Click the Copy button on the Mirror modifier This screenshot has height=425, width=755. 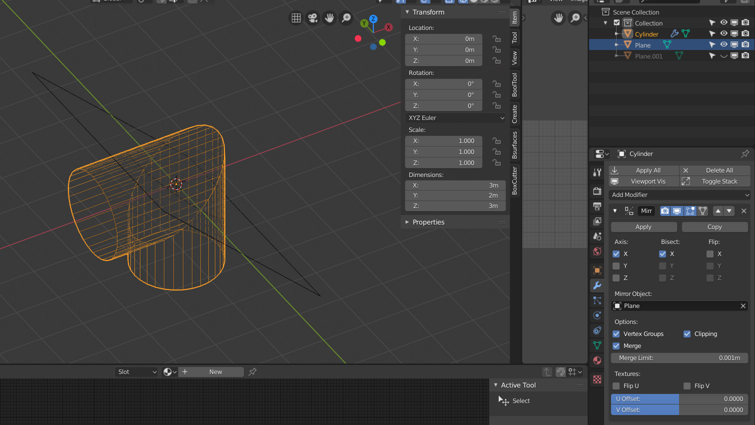715,226
